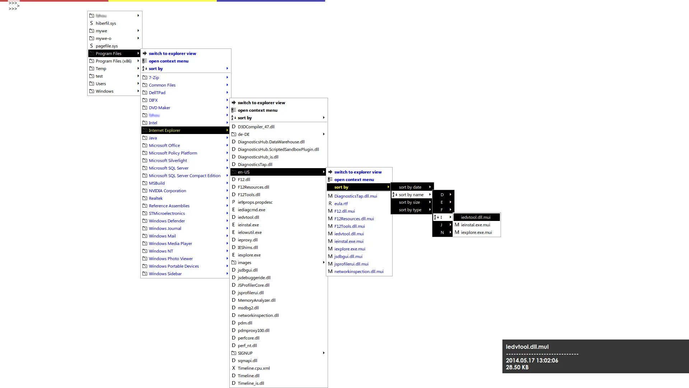Expand the letter N group arrow
689x388 pixels.
click(x=450, y=232)
